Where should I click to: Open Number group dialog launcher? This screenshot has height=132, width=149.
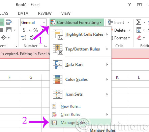click(45, 46)
